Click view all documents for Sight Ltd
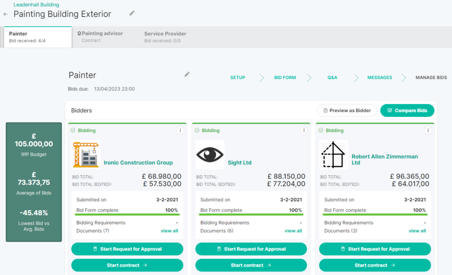 point(293,231)
